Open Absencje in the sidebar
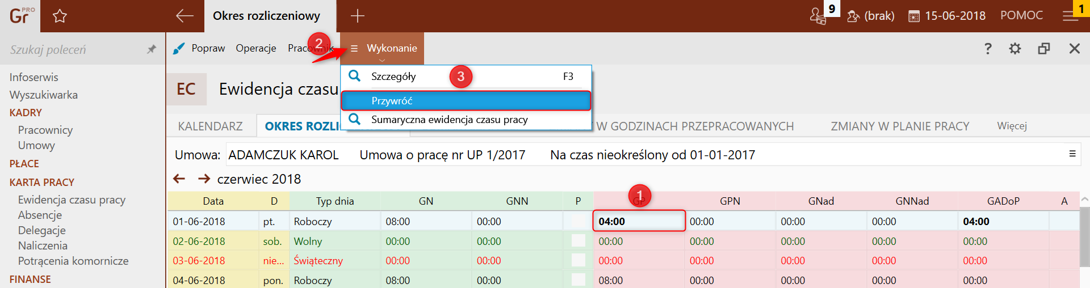This screenshot has height=288, width=1090. point(40,215)
